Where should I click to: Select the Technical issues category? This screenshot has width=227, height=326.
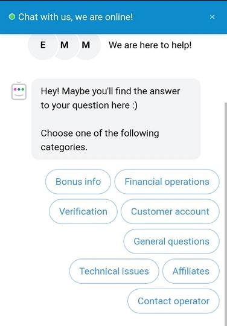[114, 271]
